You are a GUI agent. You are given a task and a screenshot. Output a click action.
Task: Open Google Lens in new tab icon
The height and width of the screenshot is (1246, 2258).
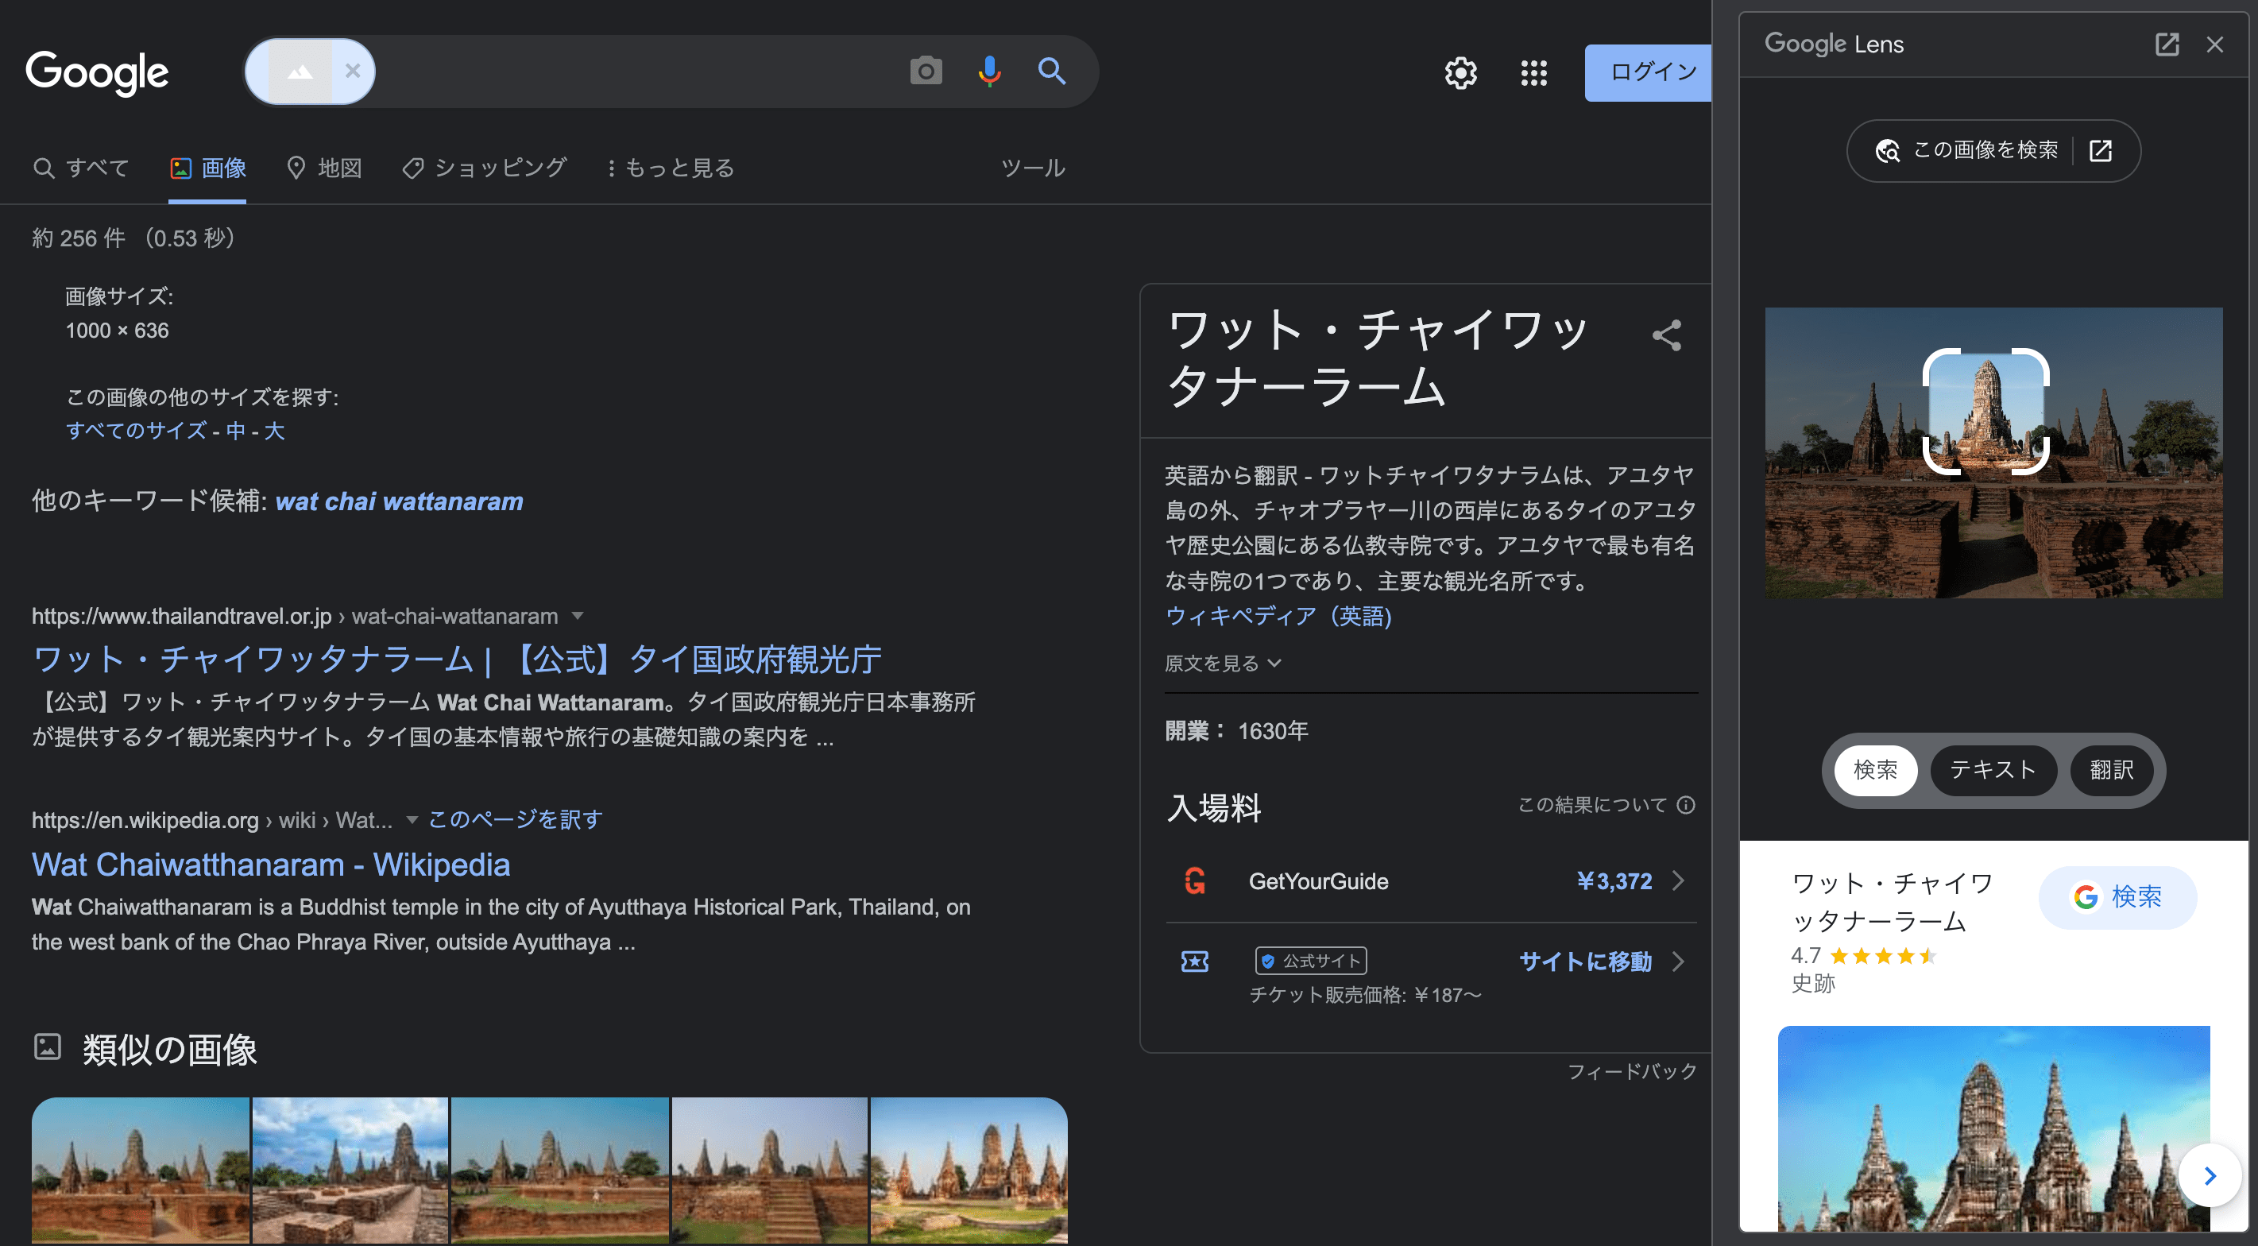click(2166, 44)
